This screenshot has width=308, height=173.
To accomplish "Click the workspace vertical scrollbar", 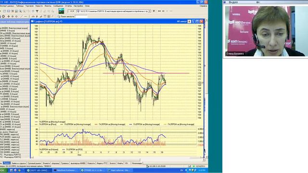I will (x=206, y=88).
